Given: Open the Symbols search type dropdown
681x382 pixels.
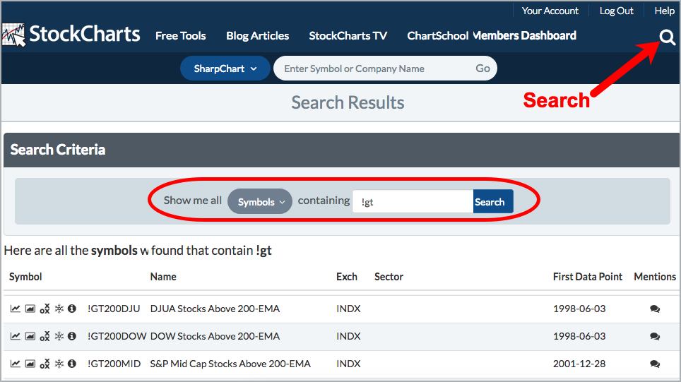Looking at the screenshot, I should [260, 202].
